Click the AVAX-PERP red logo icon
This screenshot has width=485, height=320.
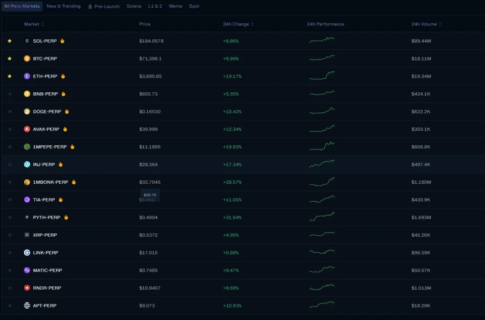(27, 129)
